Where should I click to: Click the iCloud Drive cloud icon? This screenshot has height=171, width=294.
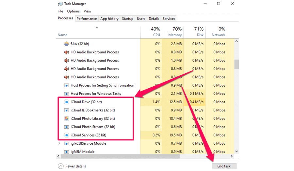point(67,102)
